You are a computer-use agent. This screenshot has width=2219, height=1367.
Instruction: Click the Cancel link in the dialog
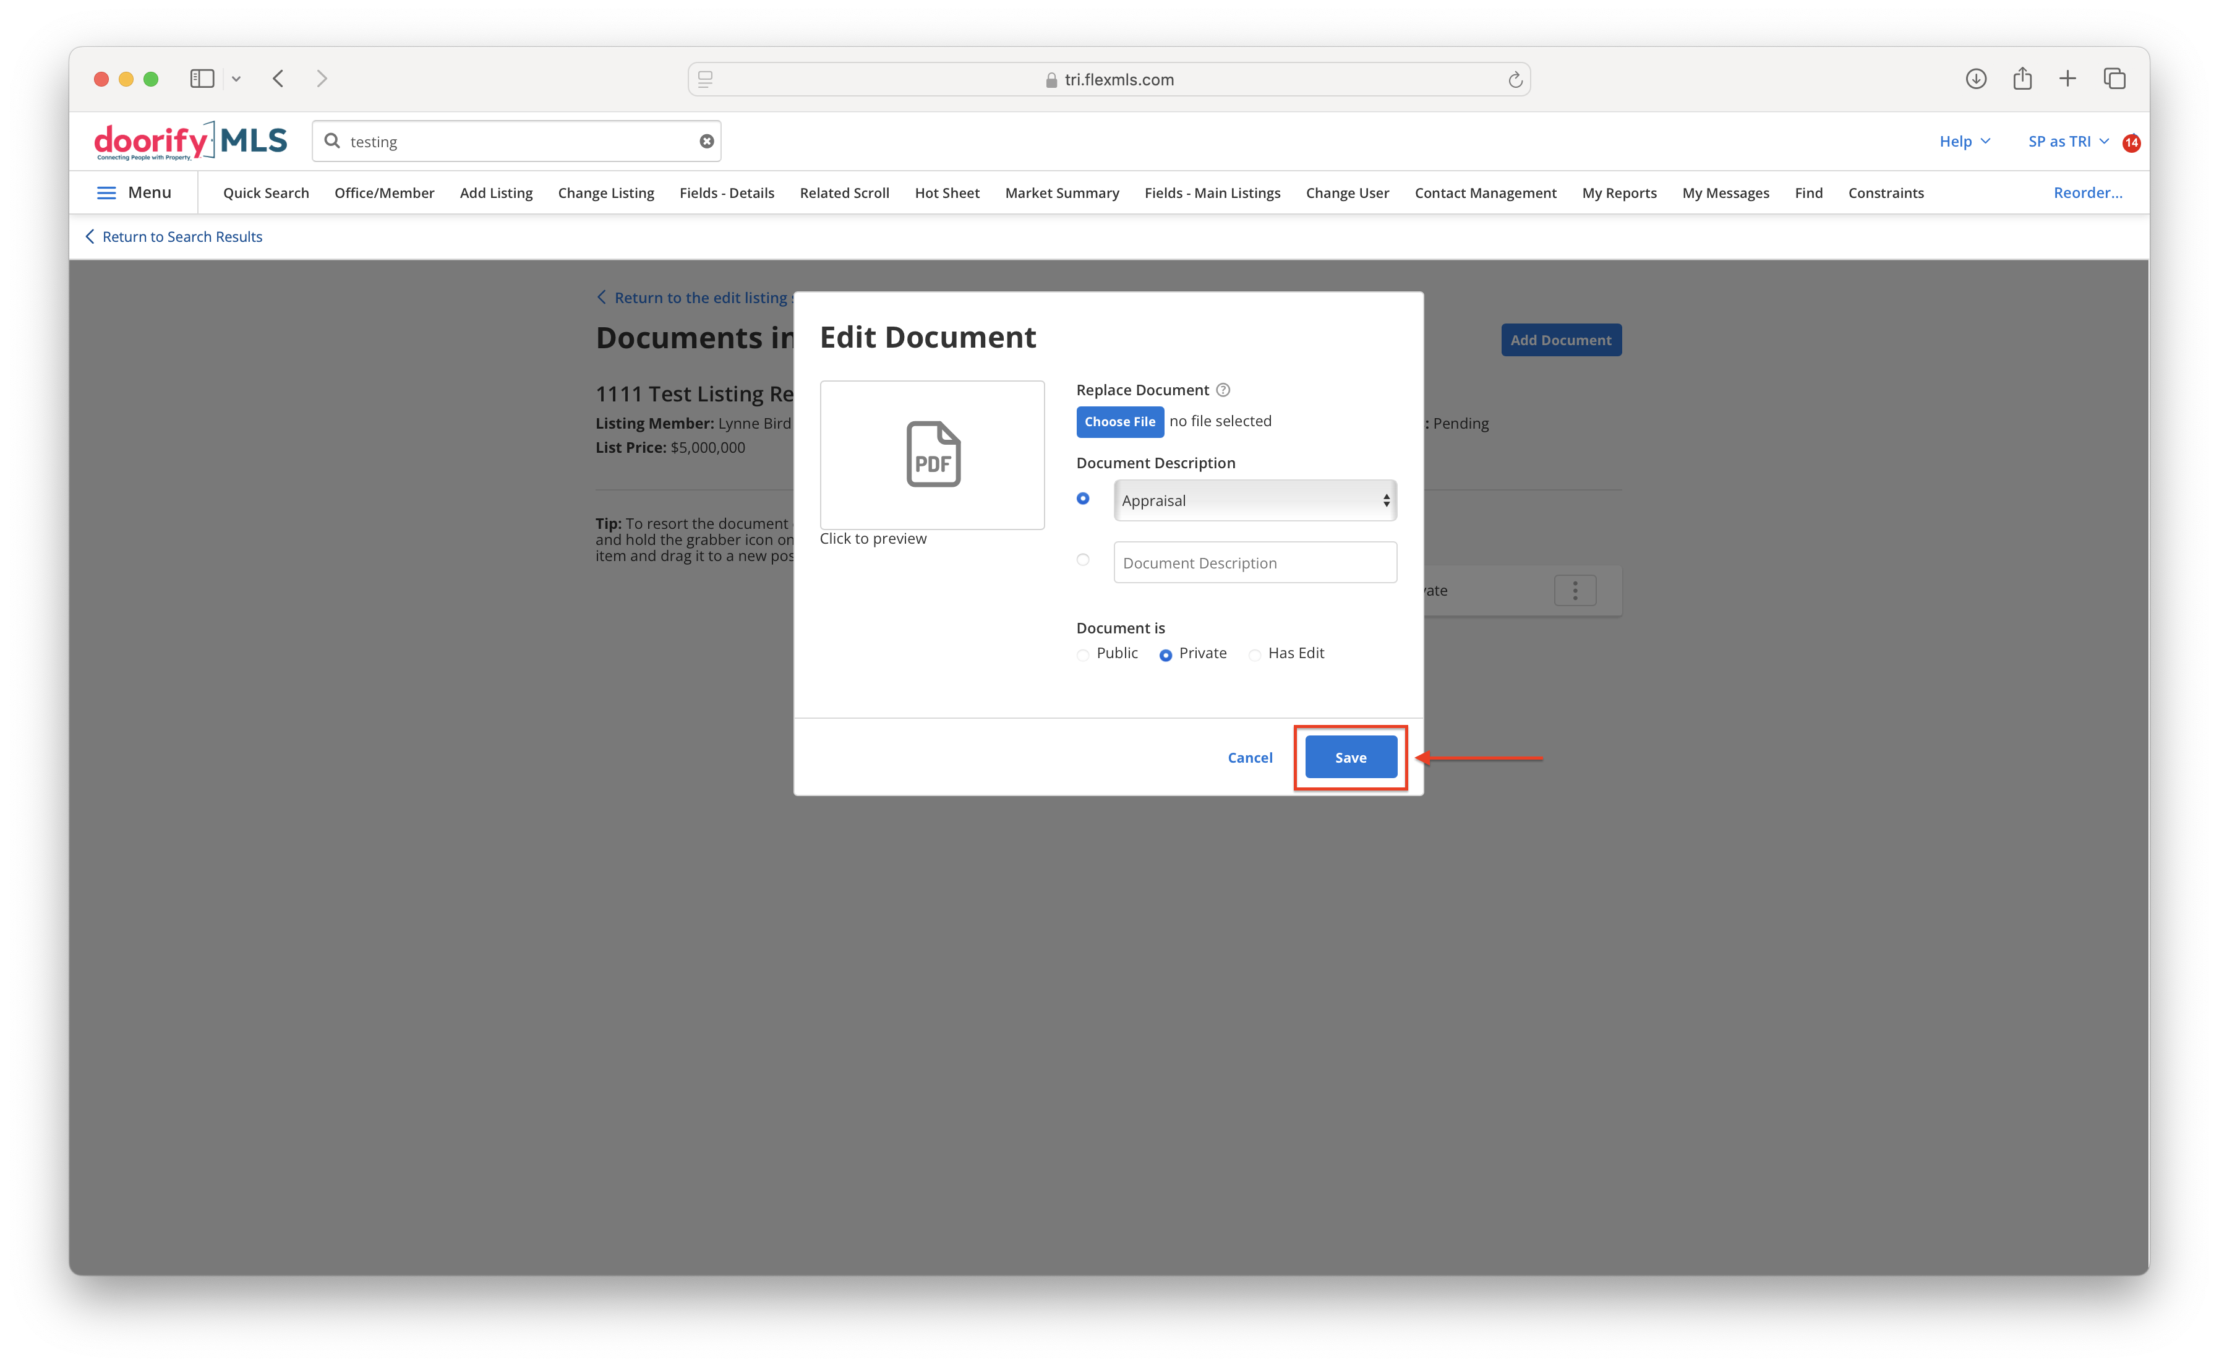tap(1249, 758)
